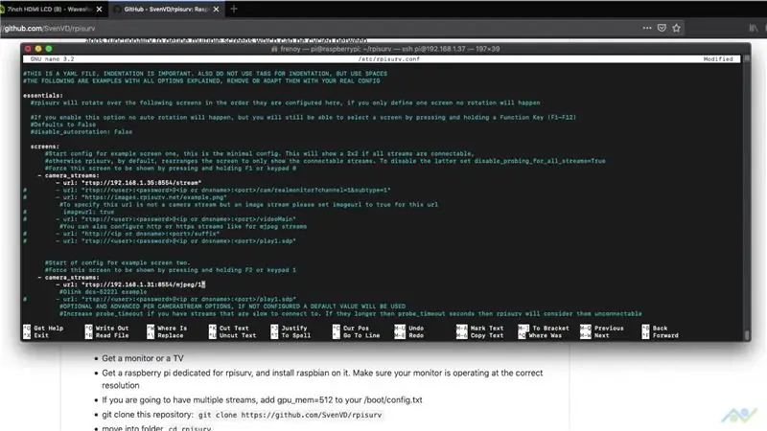The image size is (767, 431).
Task: Minimize the terminal with the yellow button
Action: tap(38, 49)
